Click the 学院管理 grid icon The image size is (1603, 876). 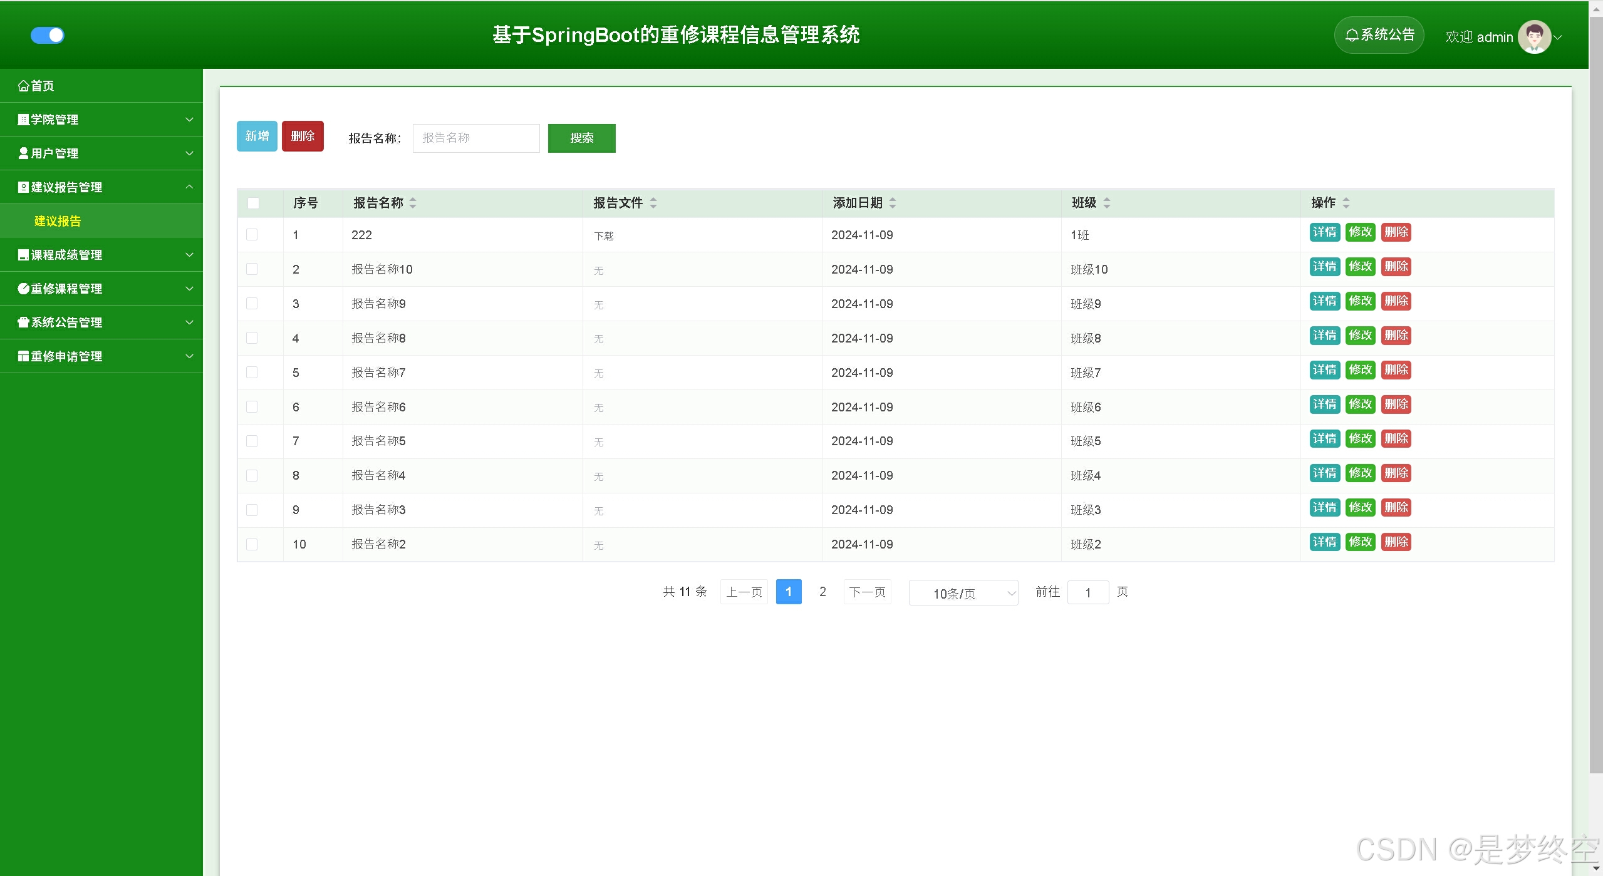(24, 120)
